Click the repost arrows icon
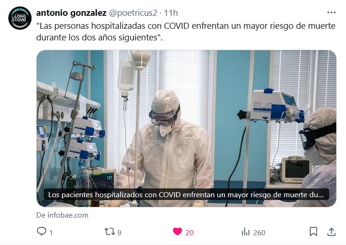The image size is (346, 245). (x=109, y=232)
